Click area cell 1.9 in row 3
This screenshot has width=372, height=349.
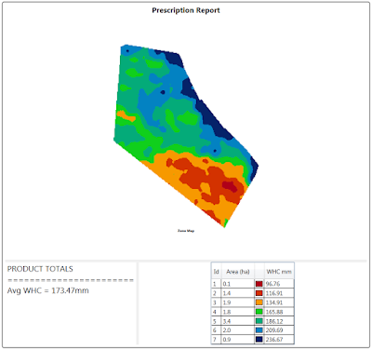238,302
